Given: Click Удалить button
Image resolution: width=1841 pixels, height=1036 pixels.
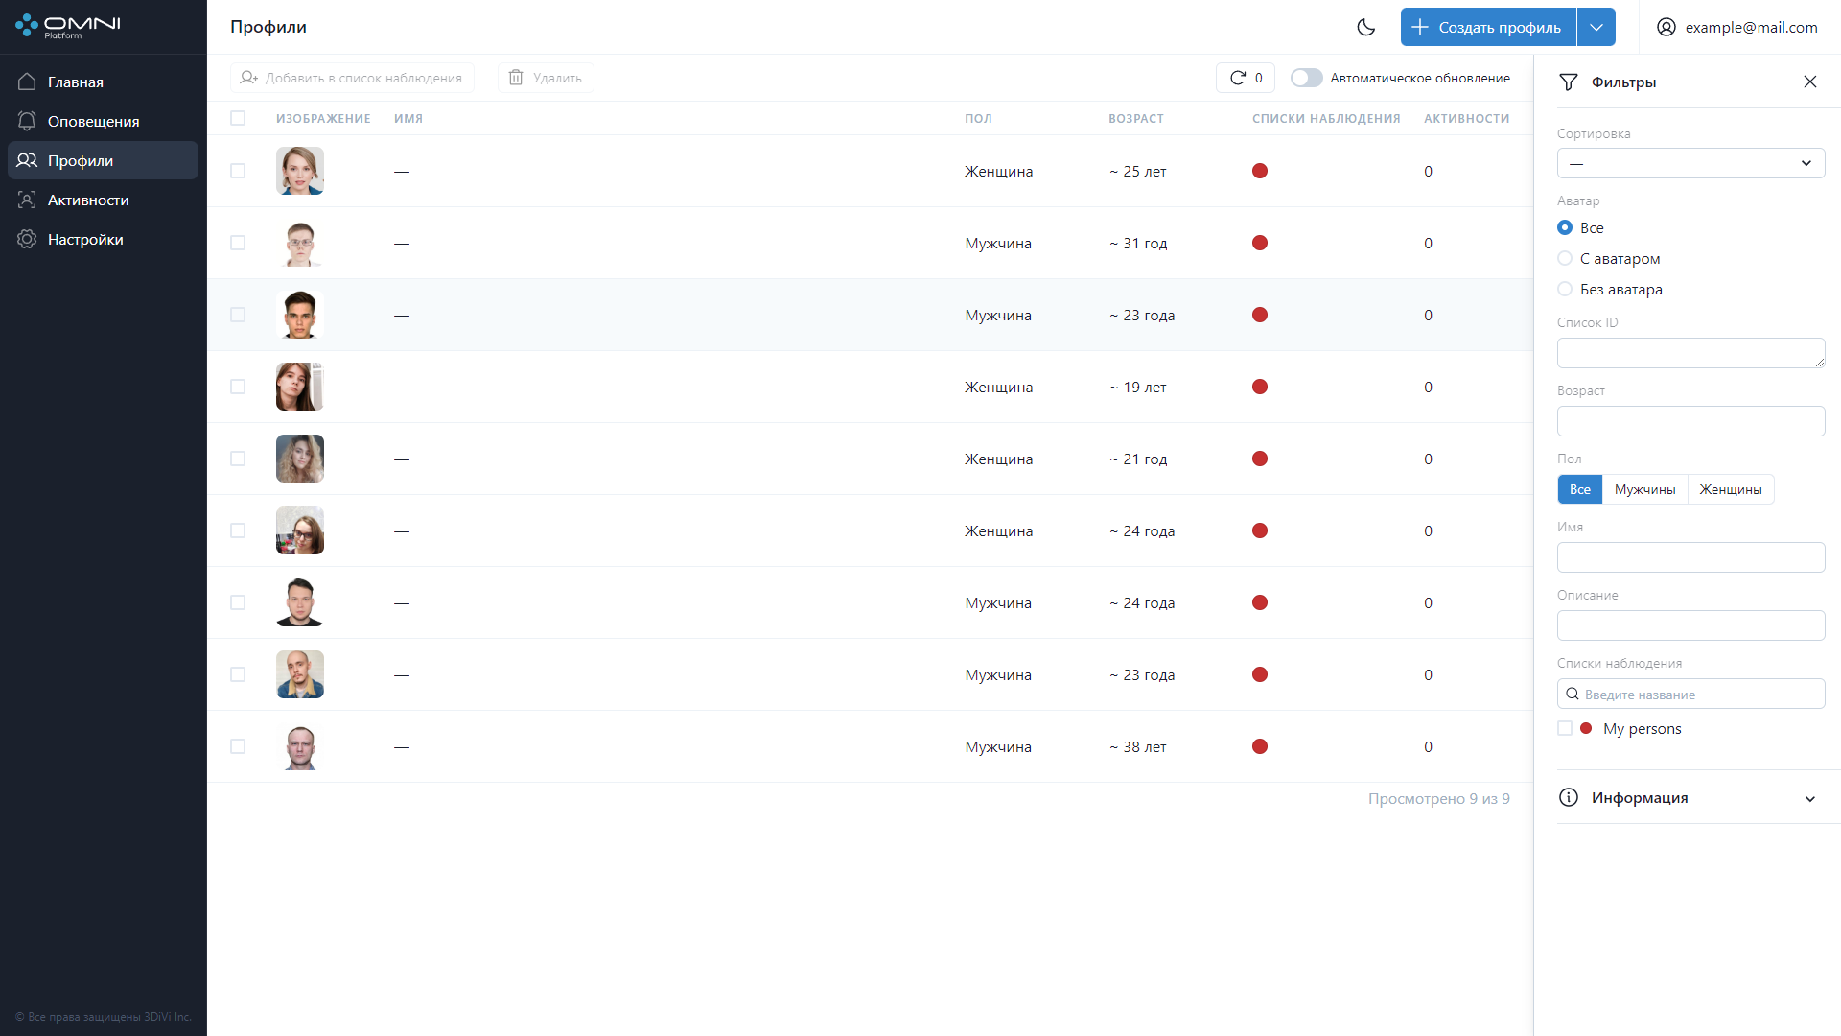Looking at the screenshot, I should point(546,78).
